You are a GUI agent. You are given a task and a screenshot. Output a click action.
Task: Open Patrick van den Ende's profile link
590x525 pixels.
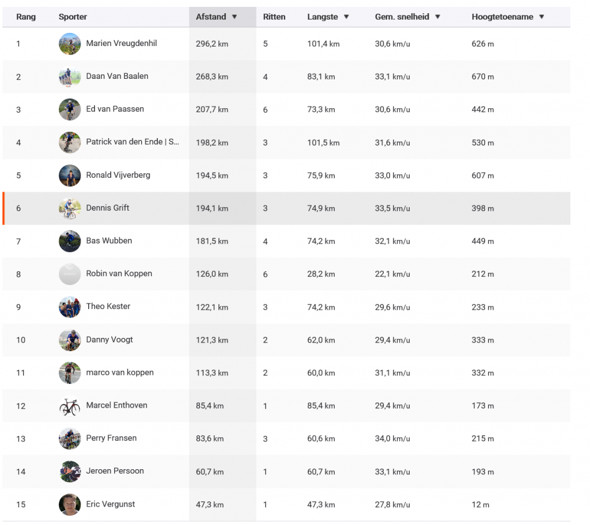point(133,142)
